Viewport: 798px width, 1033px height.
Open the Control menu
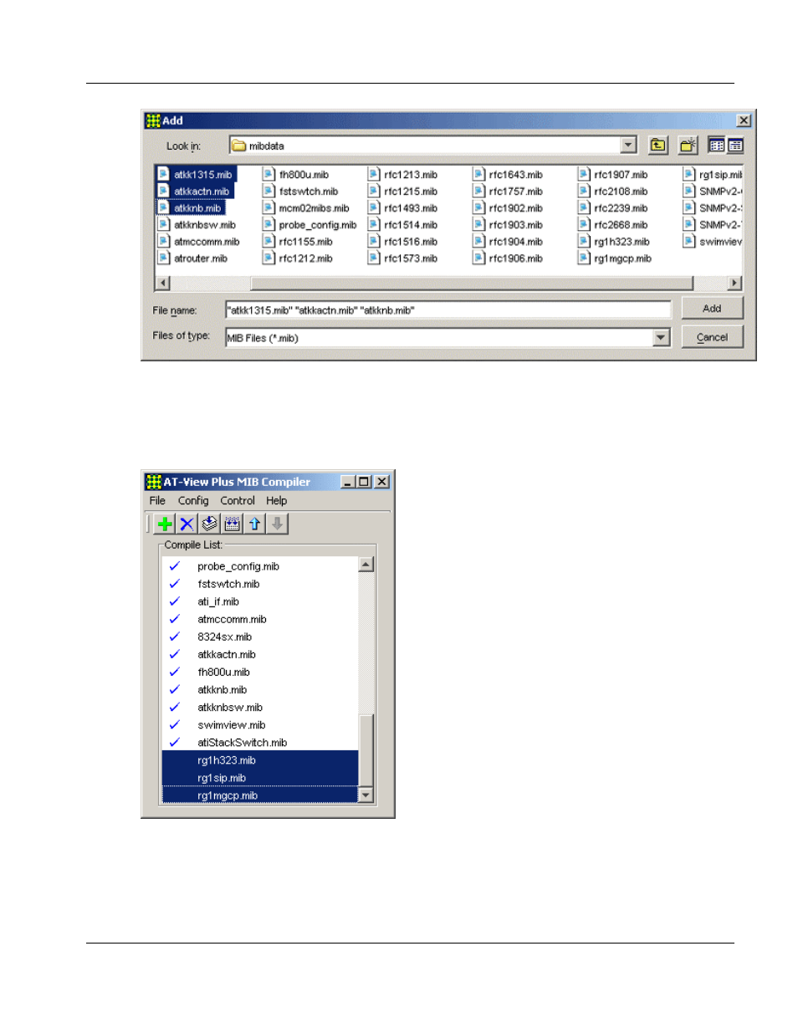pyautogui.click(x=238, y=500)
